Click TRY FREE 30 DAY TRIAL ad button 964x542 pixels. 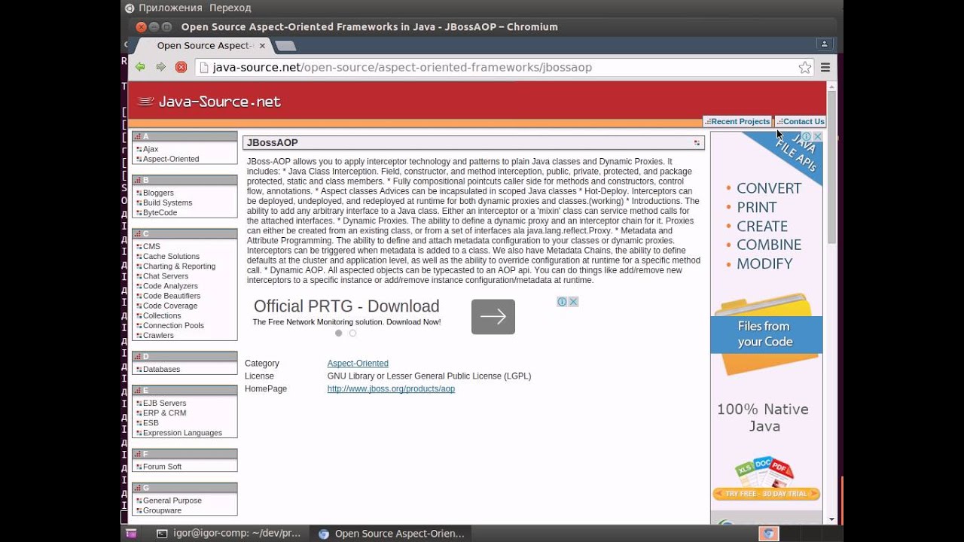click(766, 494)
